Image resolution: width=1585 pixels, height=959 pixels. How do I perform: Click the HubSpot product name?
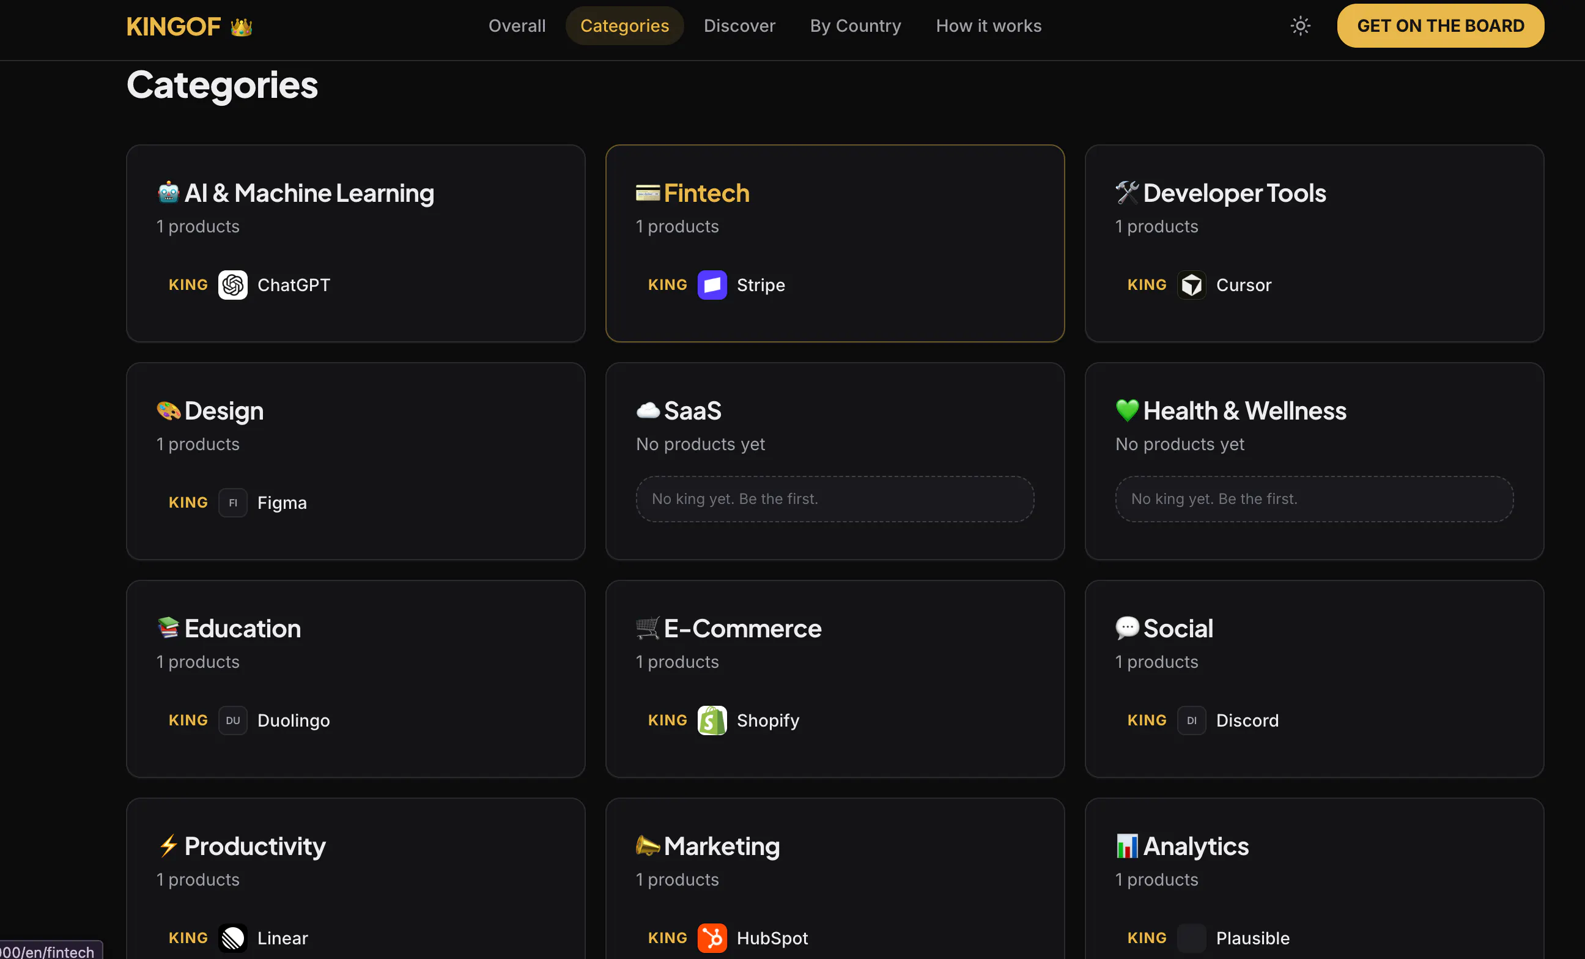coord(772,938)
